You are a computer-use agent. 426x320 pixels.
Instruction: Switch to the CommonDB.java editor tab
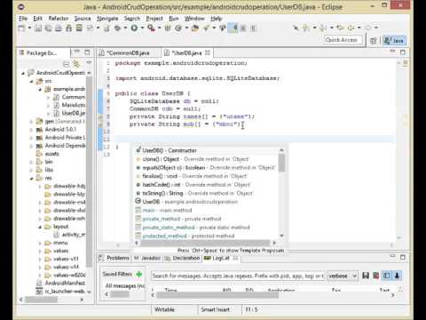pyautogui.click(x=128, y=52)
